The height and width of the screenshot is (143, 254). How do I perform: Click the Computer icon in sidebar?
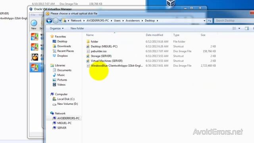(52, 94)
